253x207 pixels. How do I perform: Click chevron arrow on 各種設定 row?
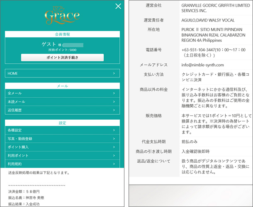click(114, 130)
